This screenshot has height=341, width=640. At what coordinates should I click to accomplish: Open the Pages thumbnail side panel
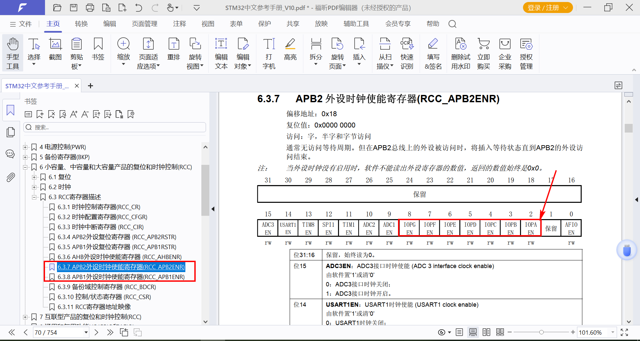10,132
